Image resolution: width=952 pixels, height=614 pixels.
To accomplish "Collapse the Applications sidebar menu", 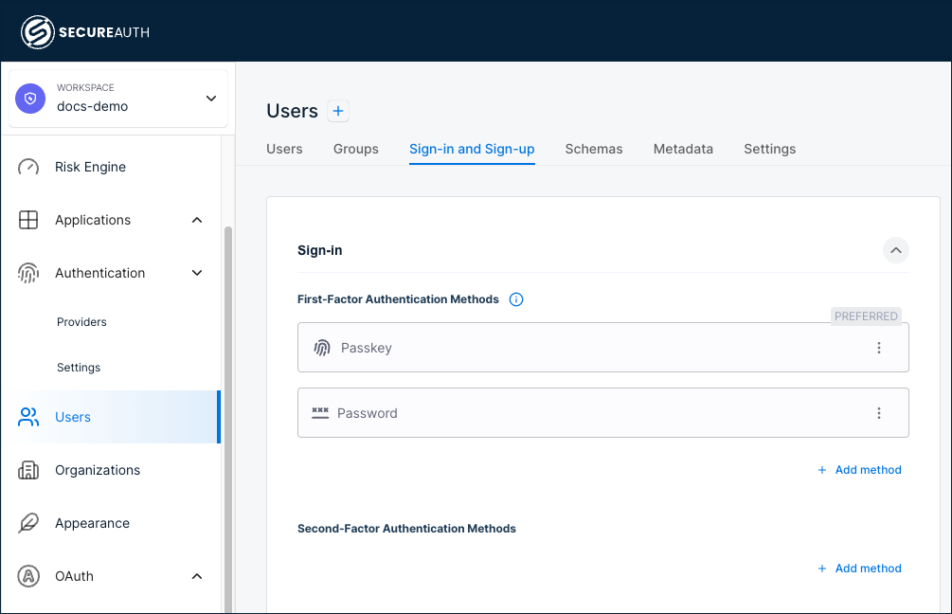I will tap(196, 220).
